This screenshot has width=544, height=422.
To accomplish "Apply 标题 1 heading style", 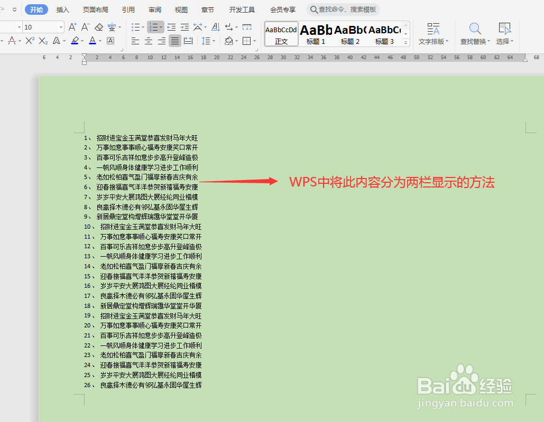I will [x=316, y=34].
